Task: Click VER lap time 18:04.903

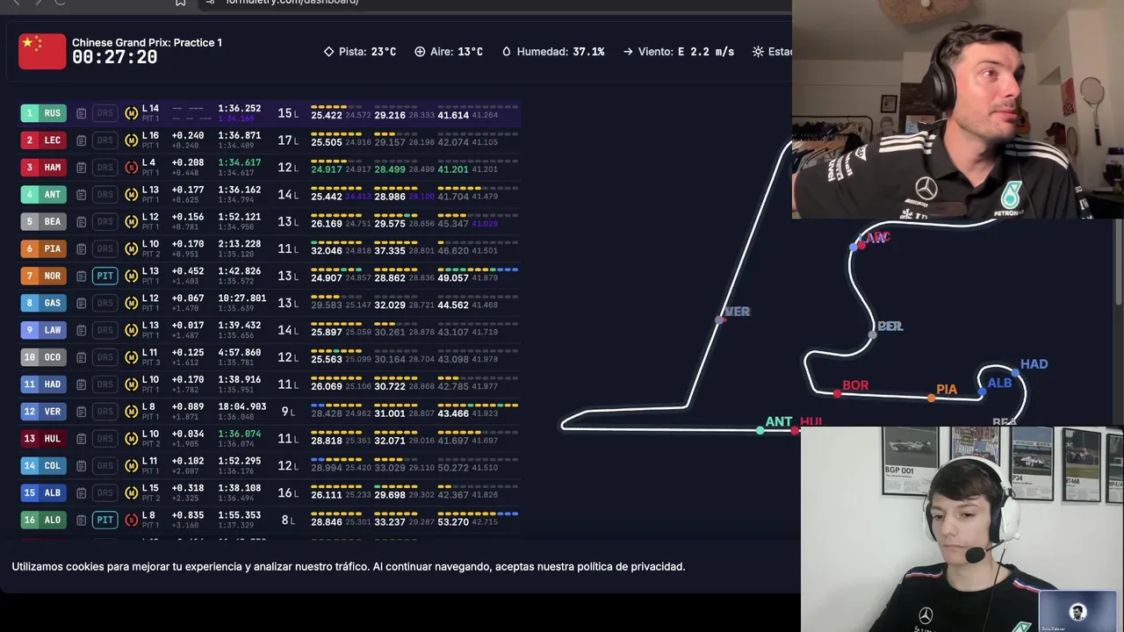Action: (241, 406)
